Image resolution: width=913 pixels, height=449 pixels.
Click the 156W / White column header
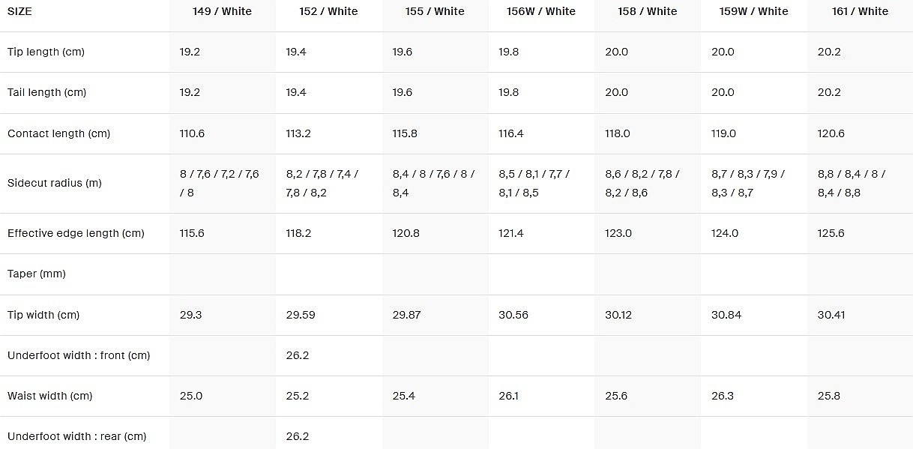tap(540, 11)
